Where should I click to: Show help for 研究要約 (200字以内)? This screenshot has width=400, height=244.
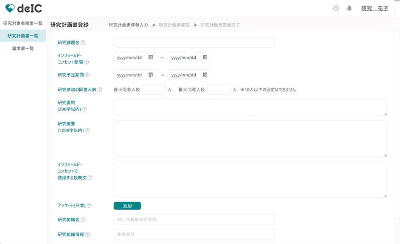84,109
